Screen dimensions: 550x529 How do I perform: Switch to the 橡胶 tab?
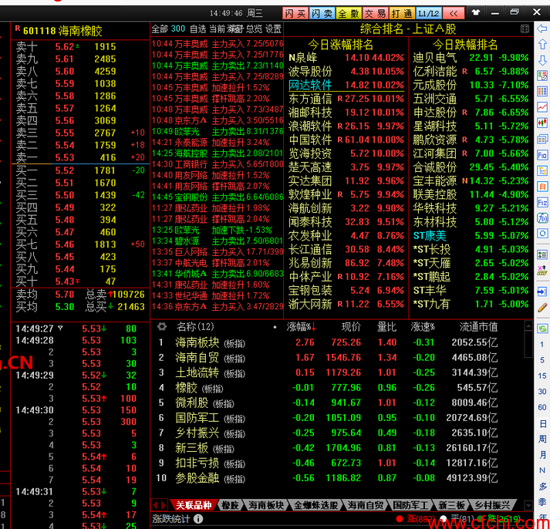231,505
